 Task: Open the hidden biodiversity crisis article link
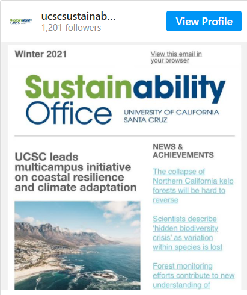188,233
